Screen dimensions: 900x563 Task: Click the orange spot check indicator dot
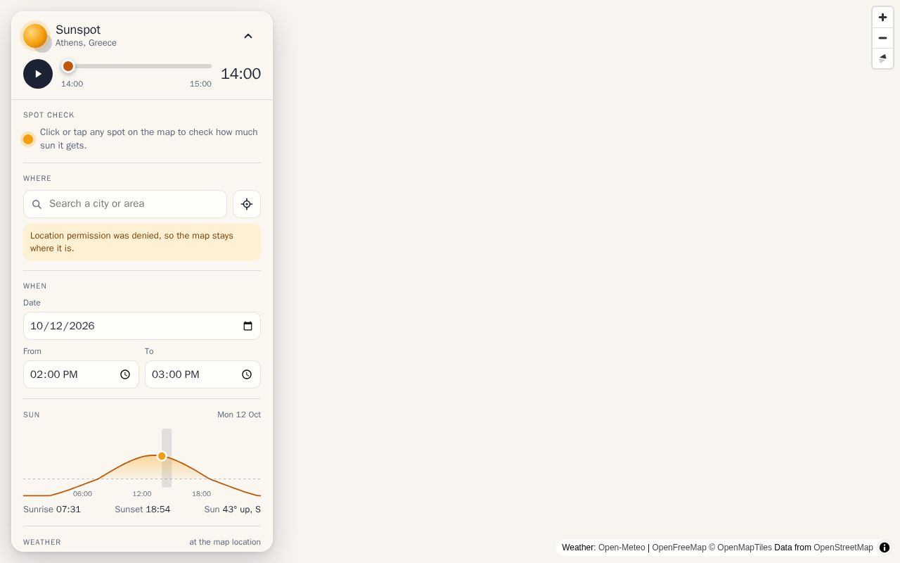coord(28,139)
